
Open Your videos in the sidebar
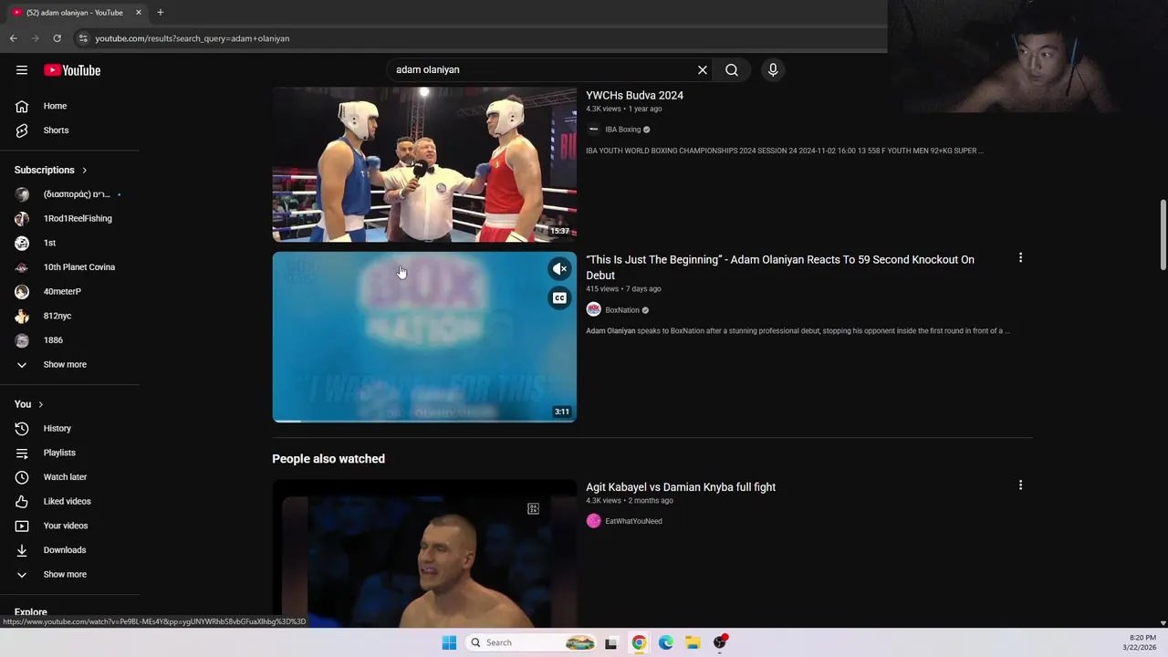coord(70,526)
